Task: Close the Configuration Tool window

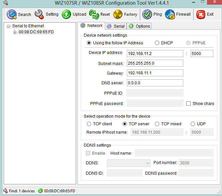Action: 215,2
